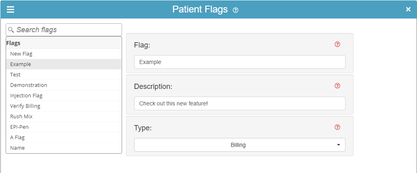Image resolution: width=417 pixels, height=173 pixels.
Task: Click the red help icon for Type
Action: 337,127
